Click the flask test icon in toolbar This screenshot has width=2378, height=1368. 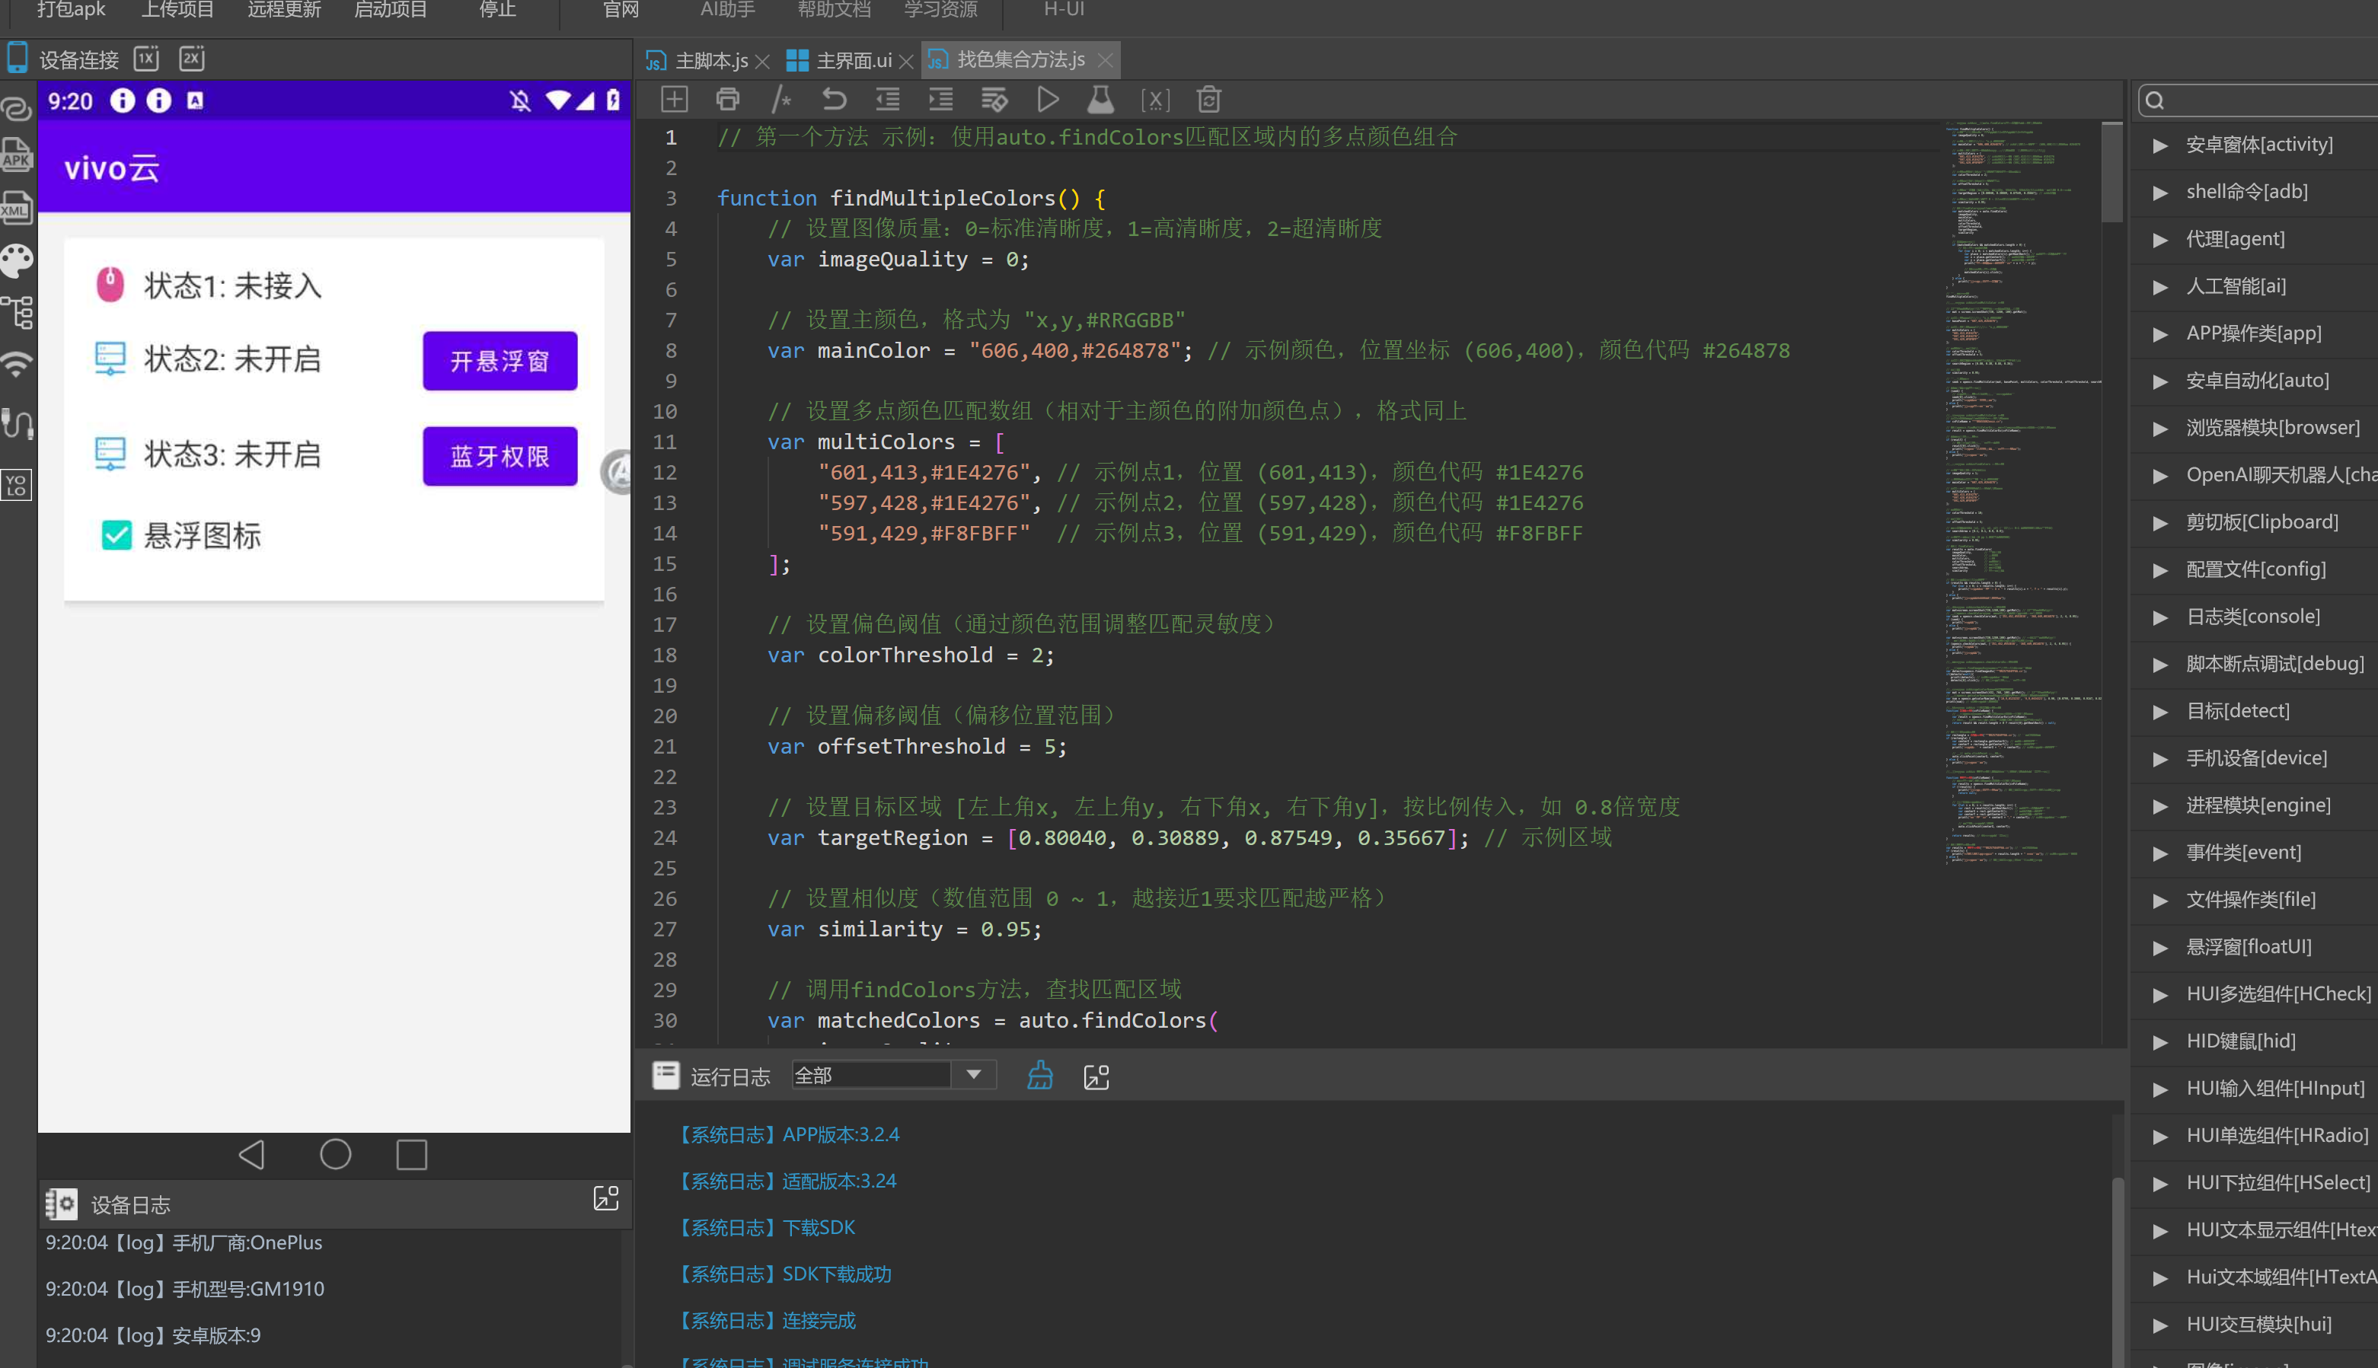pos(1100,99)
